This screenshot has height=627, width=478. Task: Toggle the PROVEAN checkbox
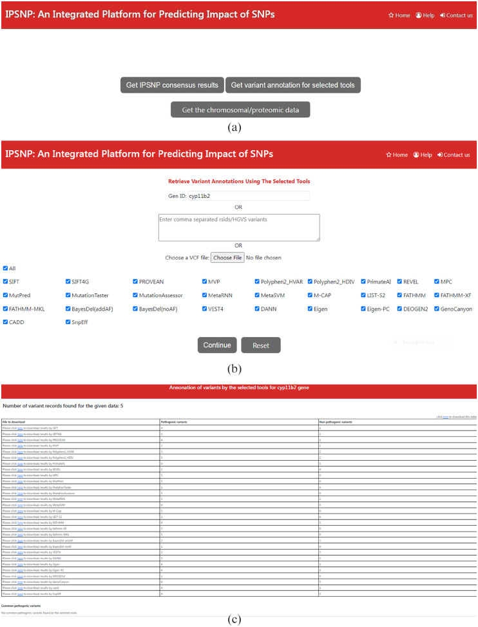click(135, 282)
